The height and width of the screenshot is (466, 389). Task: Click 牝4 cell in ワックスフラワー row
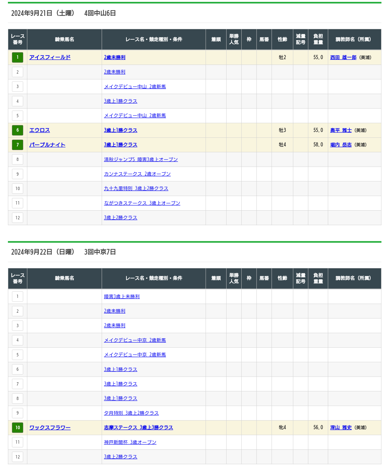pyautogui.click(x=282, y=427)
